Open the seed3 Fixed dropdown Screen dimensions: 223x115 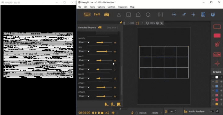pyautogui.click(x=84, y=78)
